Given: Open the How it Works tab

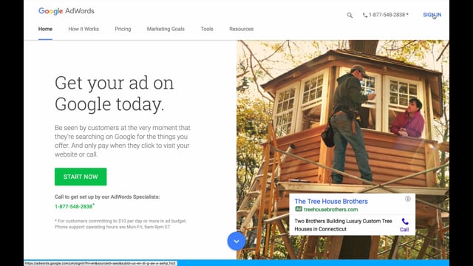Looking at the screenshot, I should [84, 29].
